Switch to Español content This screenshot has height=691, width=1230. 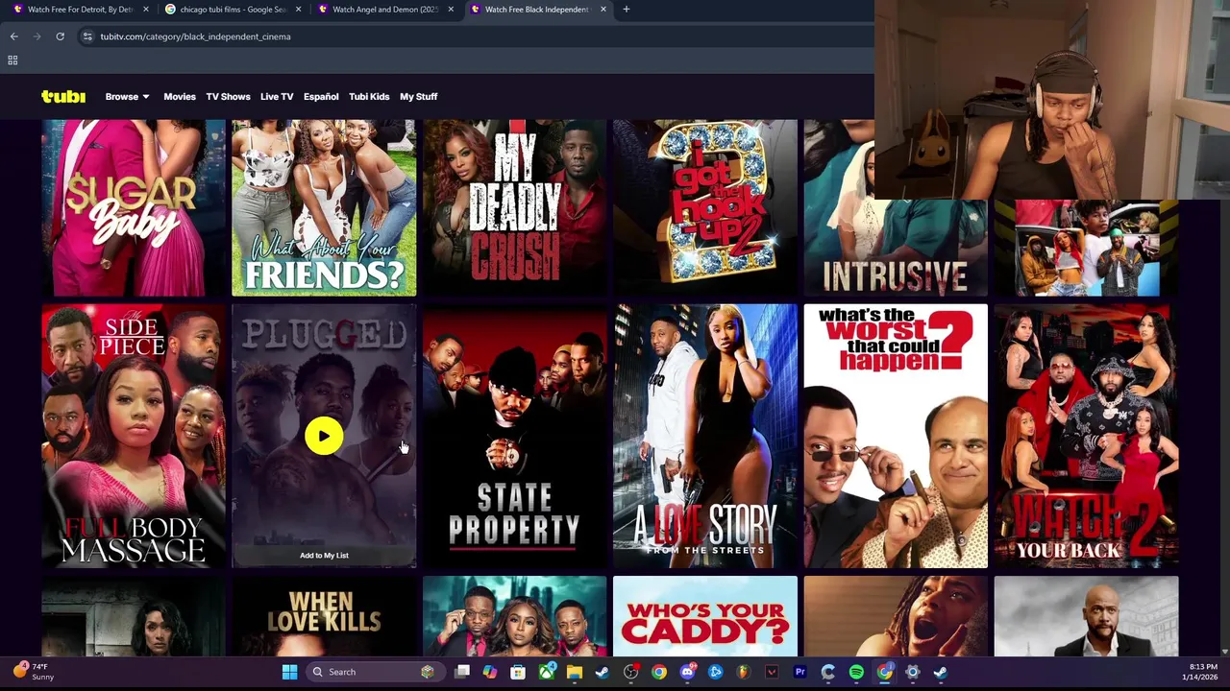[321, 96]
